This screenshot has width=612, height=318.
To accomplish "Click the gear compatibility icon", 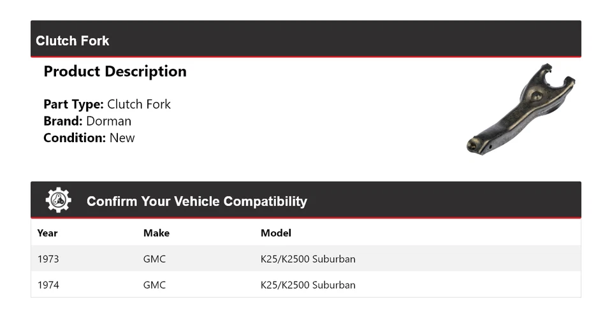I will point(58,201).
